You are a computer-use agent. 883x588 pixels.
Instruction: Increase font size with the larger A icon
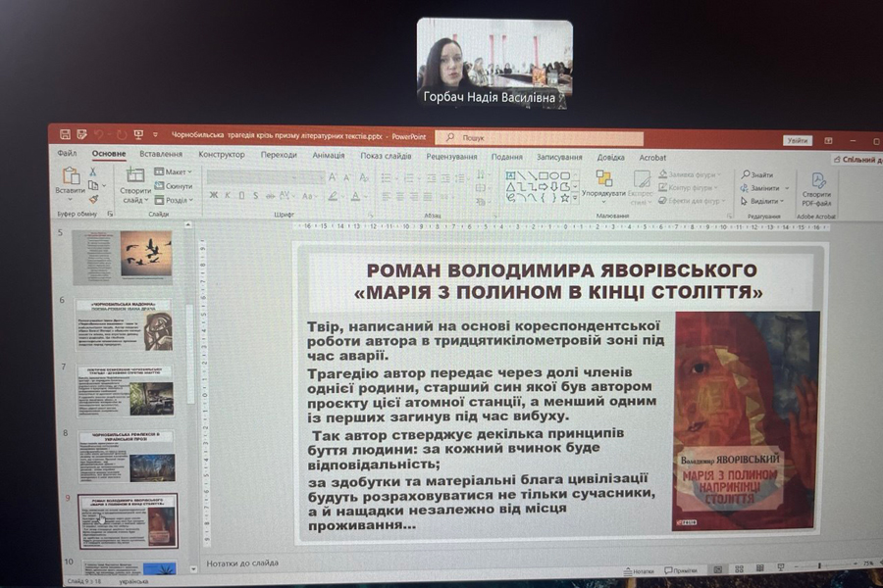(333, 177)
